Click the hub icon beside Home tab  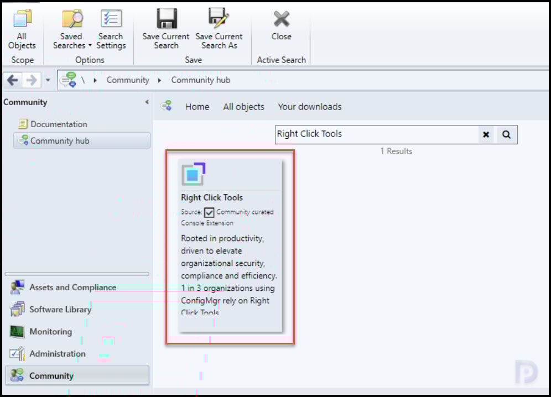pos(167,106)
